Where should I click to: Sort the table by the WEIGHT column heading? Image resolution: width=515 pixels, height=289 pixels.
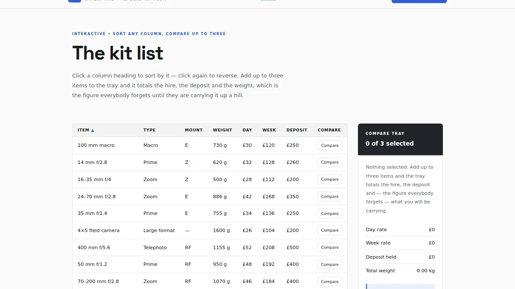coord(222,130)
